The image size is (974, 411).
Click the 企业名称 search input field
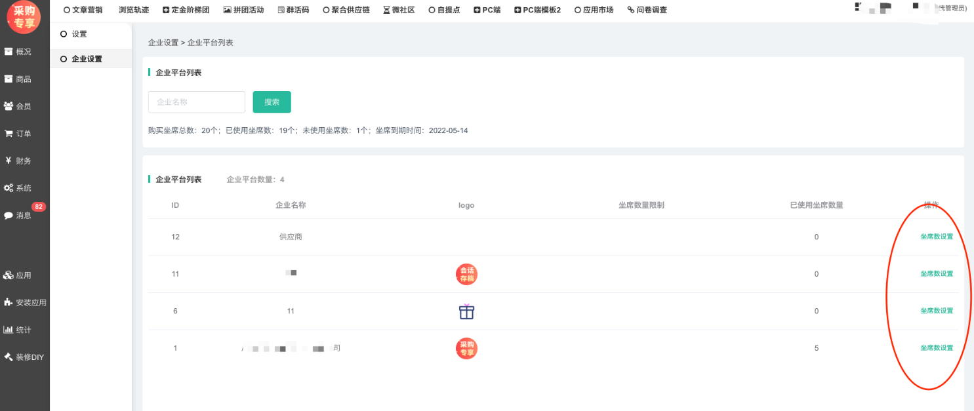[197, 102]
